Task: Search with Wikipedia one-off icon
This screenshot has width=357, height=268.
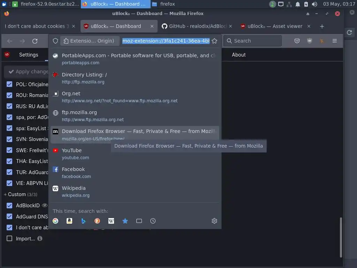Action: pyautogui.click(x=111, y=221)
